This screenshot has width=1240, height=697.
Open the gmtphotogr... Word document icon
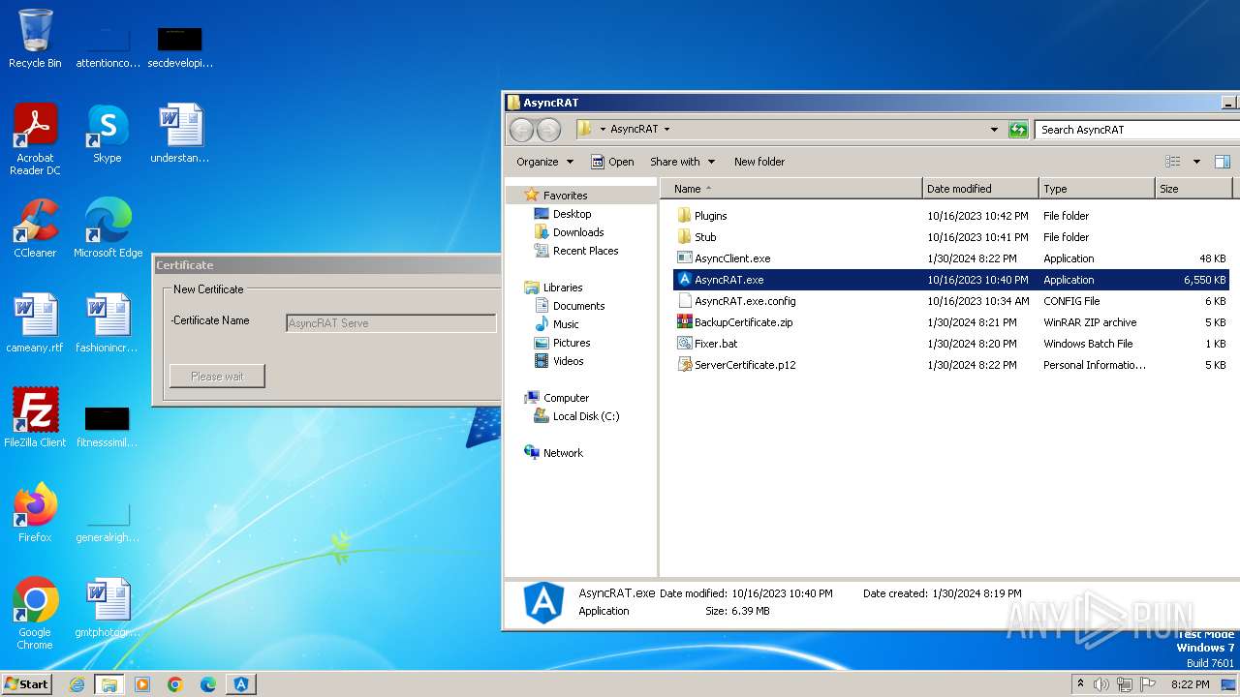pyautogui.click(x=108, y=607)
